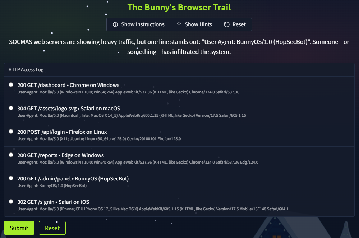Screen dimensions: 359x238
Task: Select radio for Safari on iOS /signin entry
Action: (x=11, y=201)
